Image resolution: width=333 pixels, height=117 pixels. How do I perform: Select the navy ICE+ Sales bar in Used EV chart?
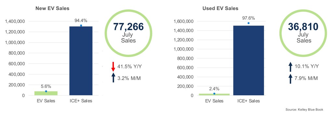click(x=248, y=61)
